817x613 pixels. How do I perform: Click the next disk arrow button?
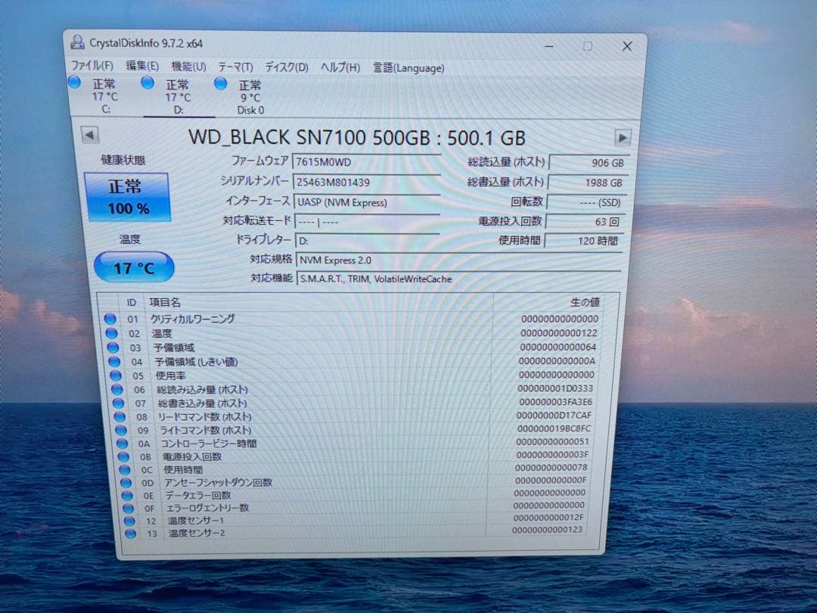tap(623, 138)
